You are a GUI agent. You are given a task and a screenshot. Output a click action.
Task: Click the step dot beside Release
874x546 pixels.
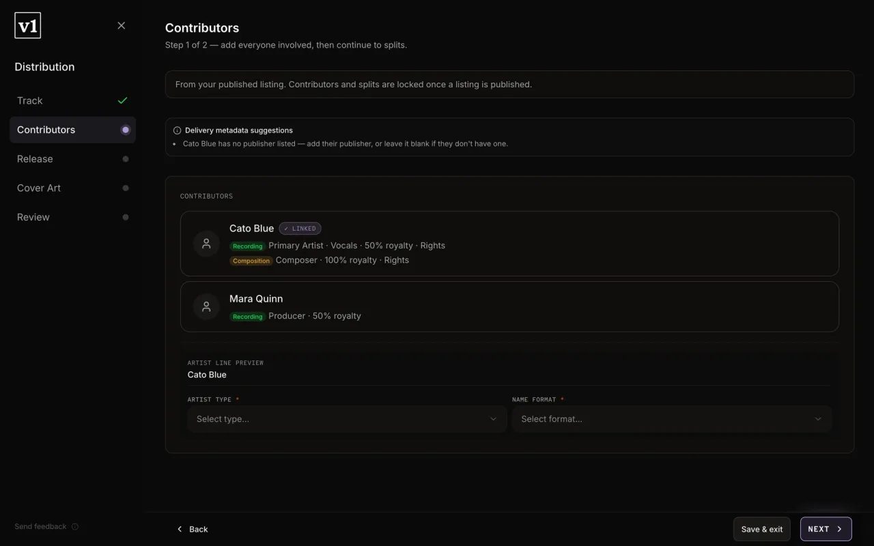(125, 159)
